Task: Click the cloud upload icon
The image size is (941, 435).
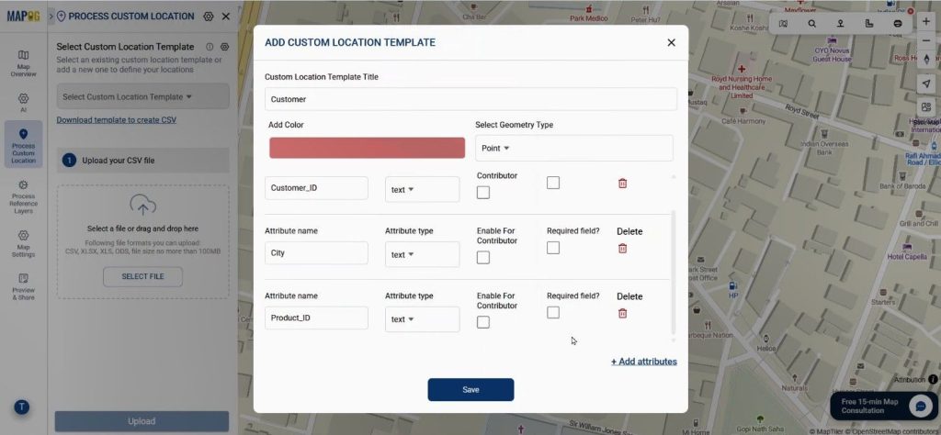Action: (142, 206)
